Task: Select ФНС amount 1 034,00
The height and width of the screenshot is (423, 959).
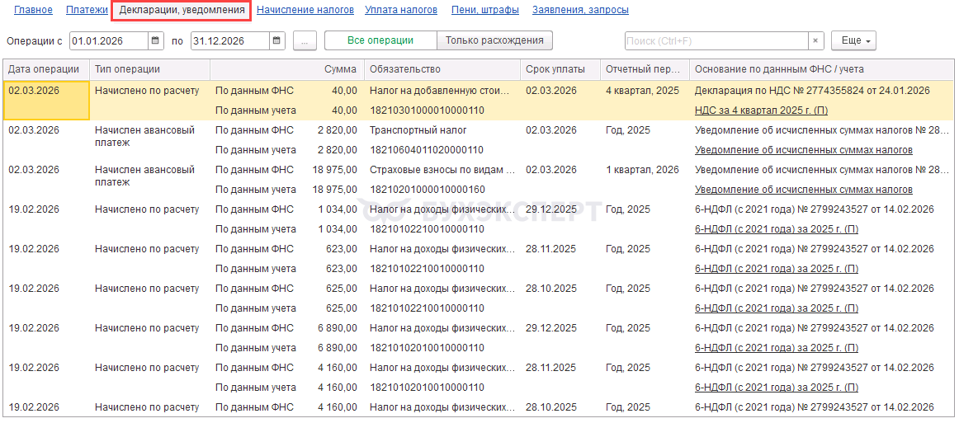Action: click(338, 209)
